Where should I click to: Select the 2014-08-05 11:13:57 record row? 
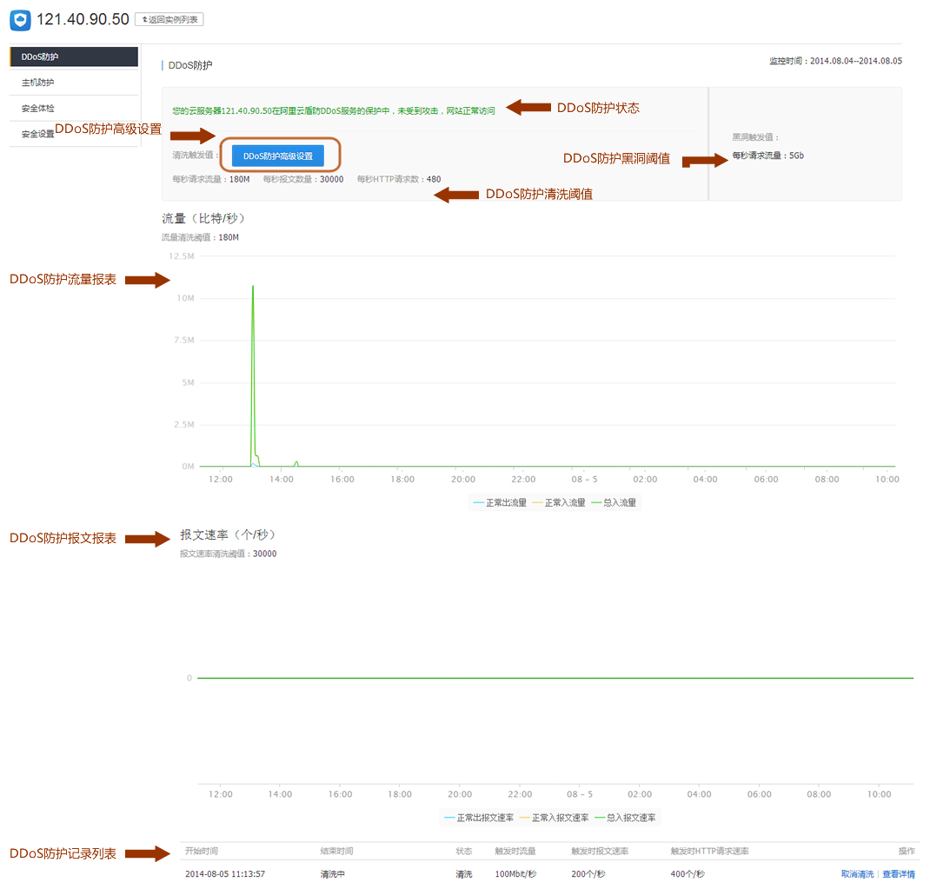tap(225, 874)
